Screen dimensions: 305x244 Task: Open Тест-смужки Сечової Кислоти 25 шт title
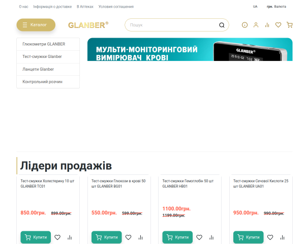tap(261, 184)
